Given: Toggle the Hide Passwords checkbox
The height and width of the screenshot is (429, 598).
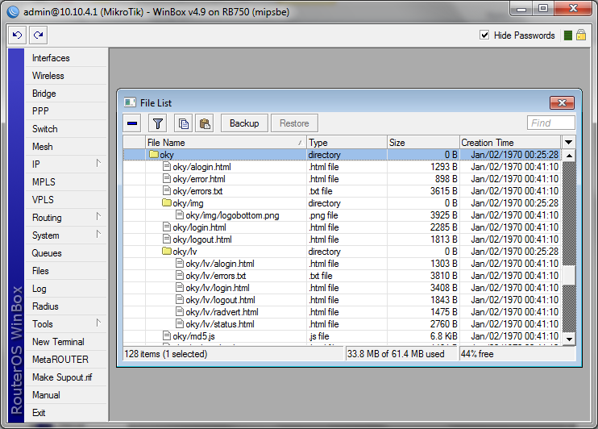Looking at the screenshot, I should 484,35.
